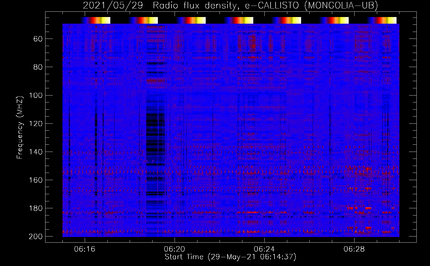Click the plot title "Radio flux density, e-CALLISTO (MONGOLIA-UB)"
The width and height of the screenshot is (430, 266).
pos(265,5)
